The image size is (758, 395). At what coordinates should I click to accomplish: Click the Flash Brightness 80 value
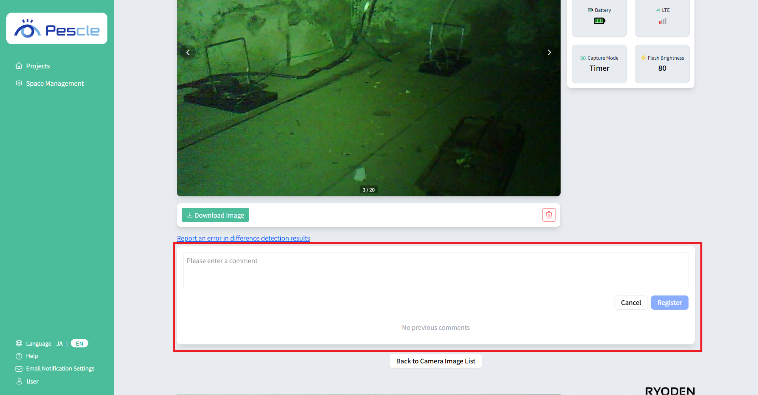pyautogui.click(x=662, y=68)
